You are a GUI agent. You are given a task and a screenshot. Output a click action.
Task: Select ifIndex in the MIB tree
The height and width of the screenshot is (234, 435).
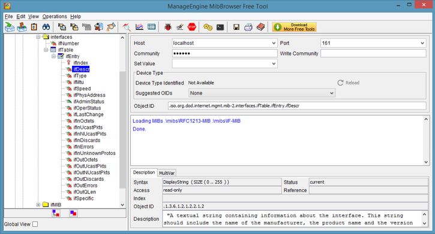[x=80, y=63]
